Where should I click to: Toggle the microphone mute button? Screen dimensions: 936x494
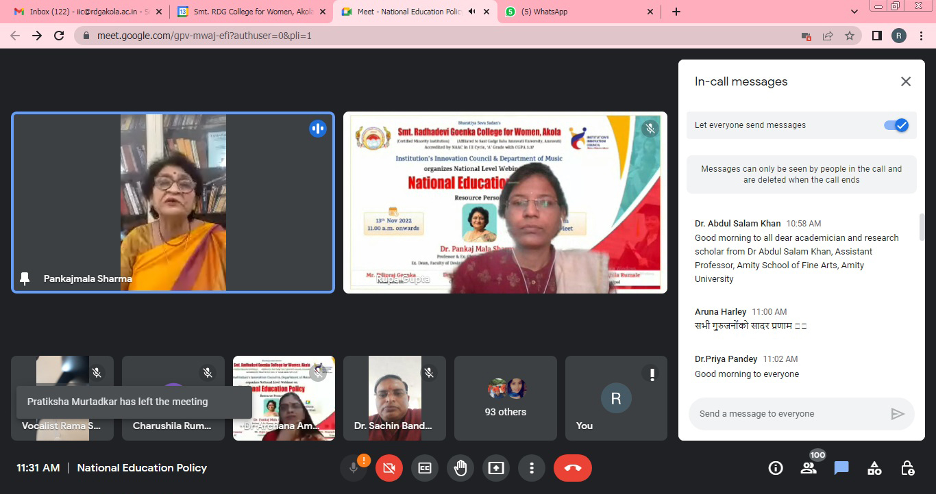point(354,468)
